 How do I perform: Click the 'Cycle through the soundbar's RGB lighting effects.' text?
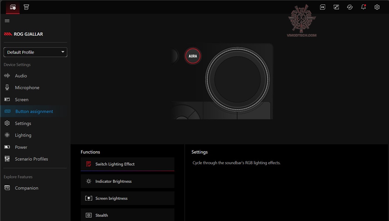pos(236,163)
